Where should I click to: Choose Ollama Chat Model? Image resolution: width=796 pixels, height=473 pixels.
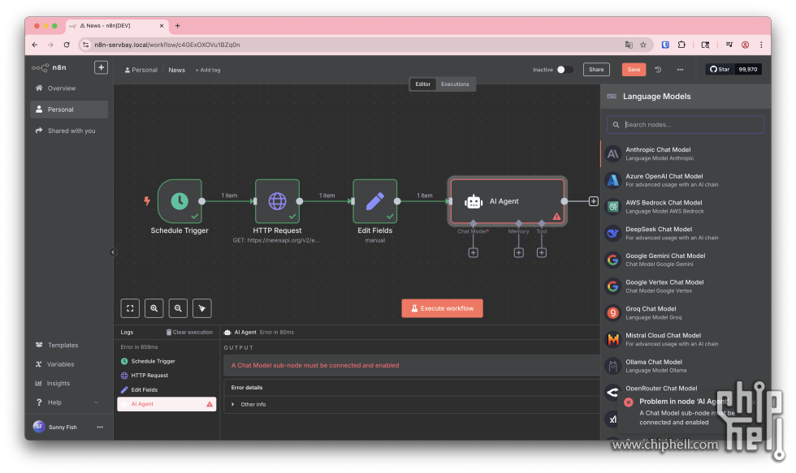tap(686, 366)
